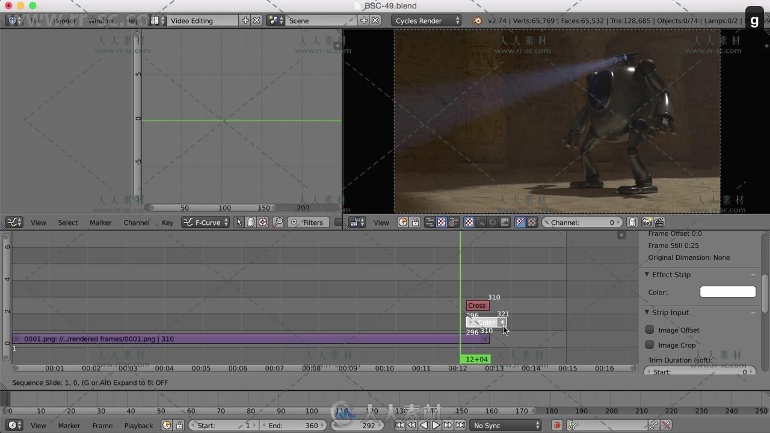
Task: Toggle ghost icon next to Channel field
Action: 632,223
